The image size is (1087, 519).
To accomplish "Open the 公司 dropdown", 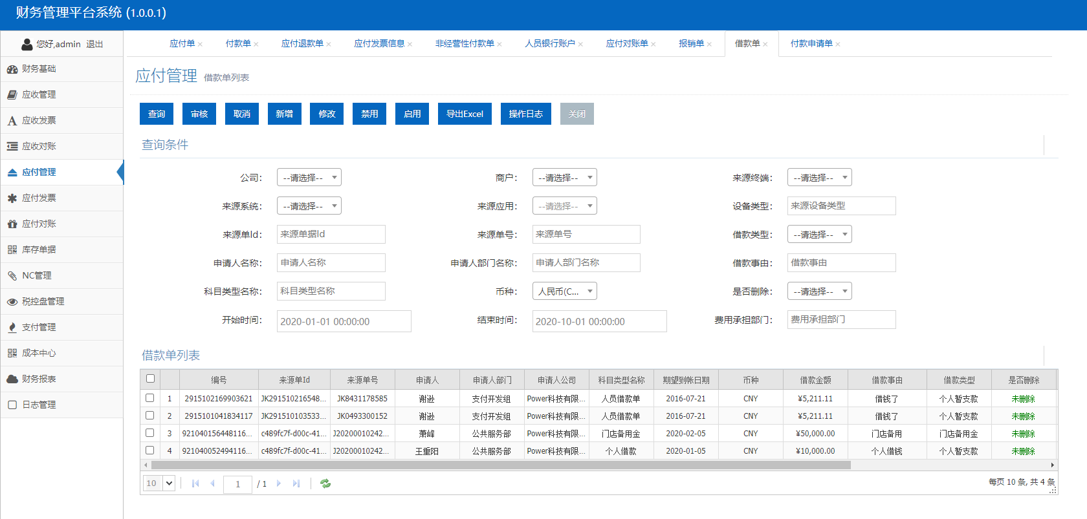I will click(x=309, y=178).
